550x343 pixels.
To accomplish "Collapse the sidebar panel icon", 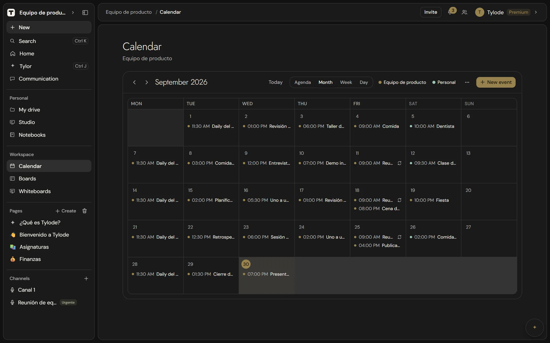I will (x=85, y=12).
